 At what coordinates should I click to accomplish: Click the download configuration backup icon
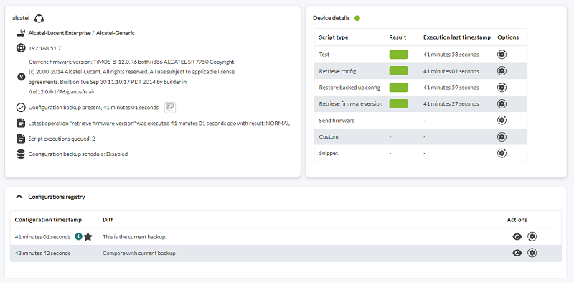pyautogui.click(x=170, y=108)
